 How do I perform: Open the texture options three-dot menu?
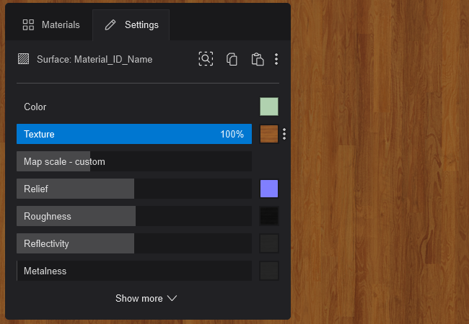(x=284, y=134)
